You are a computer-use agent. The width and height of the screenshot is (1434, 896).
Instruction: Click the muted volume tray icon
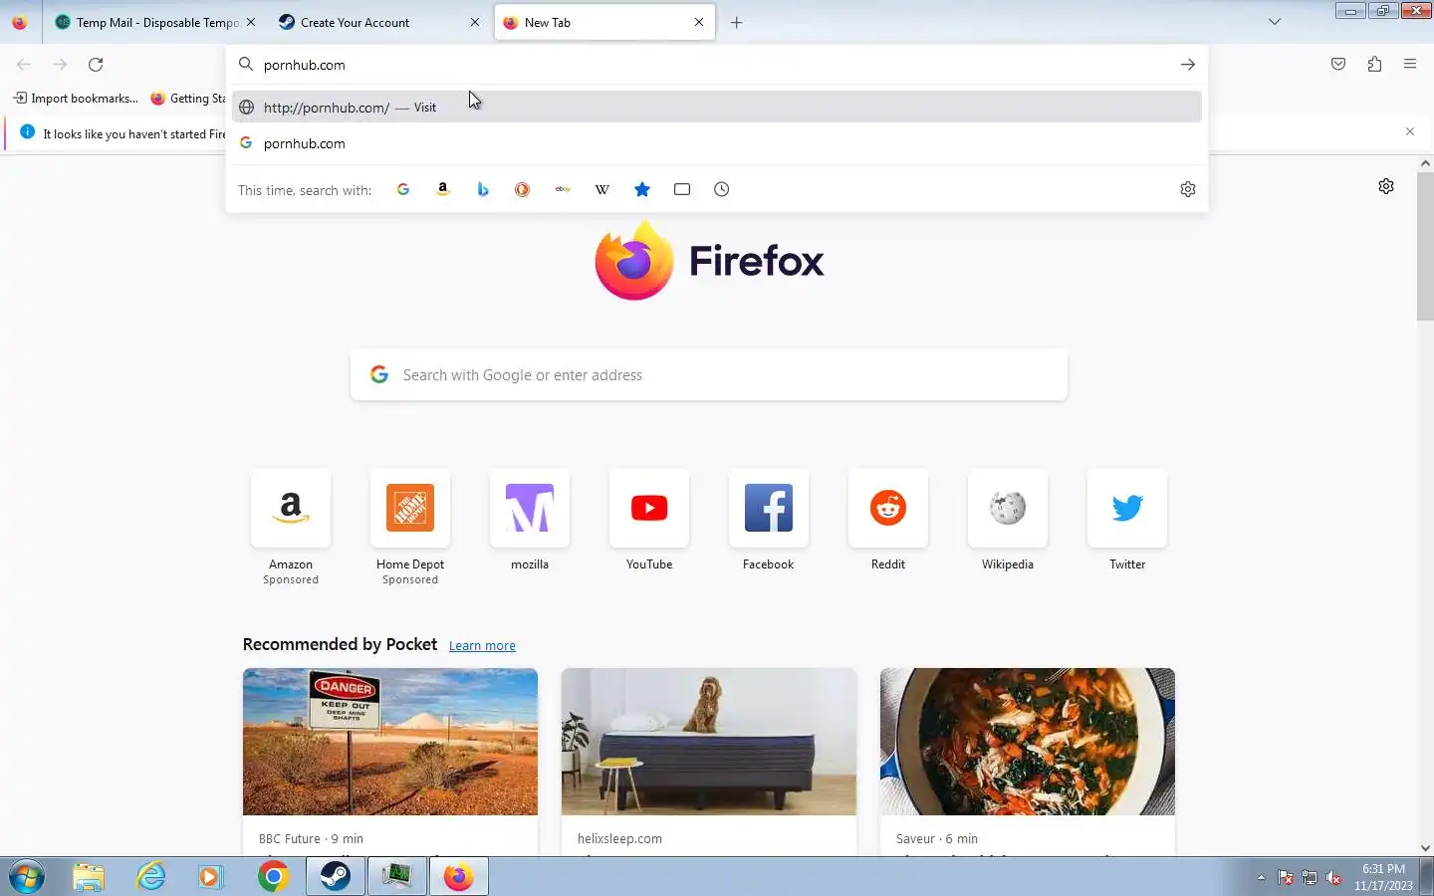[1333, 878]
